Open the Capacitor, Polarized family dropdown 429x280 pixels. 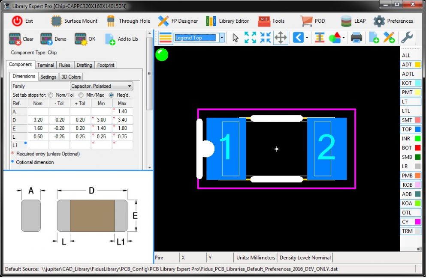(130, 86)
